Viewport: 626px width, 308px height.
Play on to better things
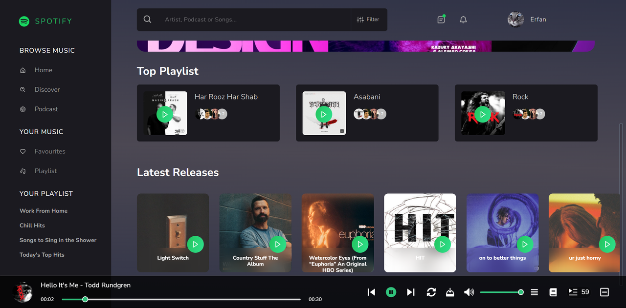click(x=525, y=244)
